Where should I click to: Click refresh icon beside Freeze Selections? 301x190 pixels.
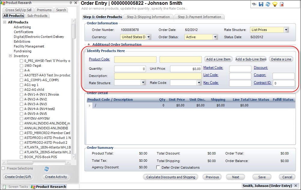point(47,169)
